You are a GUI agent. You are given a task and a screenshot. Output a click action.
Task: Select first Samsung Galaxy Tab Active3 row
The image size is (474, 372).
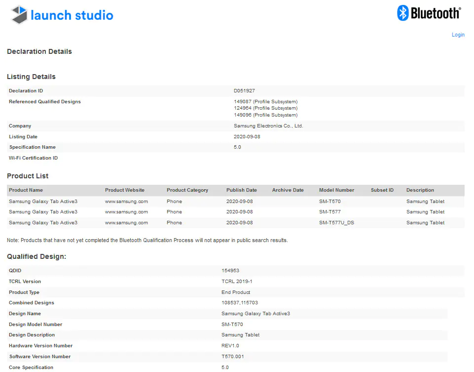click(236, 202)
